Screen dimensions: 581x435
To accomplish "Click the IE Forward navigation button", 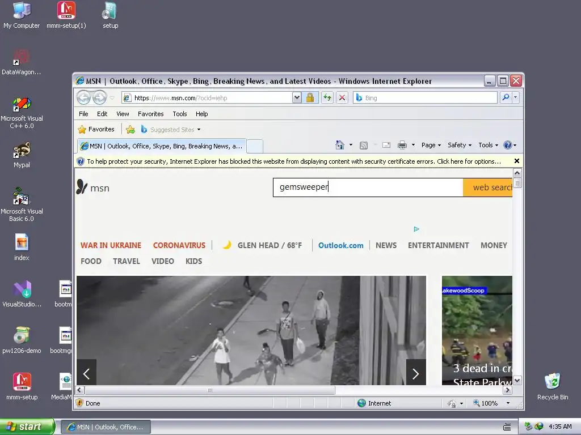I will (x=99, y=97).
